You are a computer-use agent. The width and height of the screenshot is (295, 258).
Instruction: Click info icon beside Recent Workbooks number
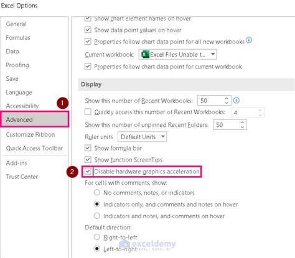pos(236,101)
